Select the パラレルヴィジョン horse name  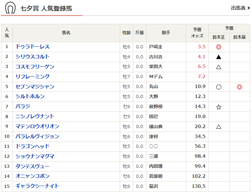(x=37, y=136)
